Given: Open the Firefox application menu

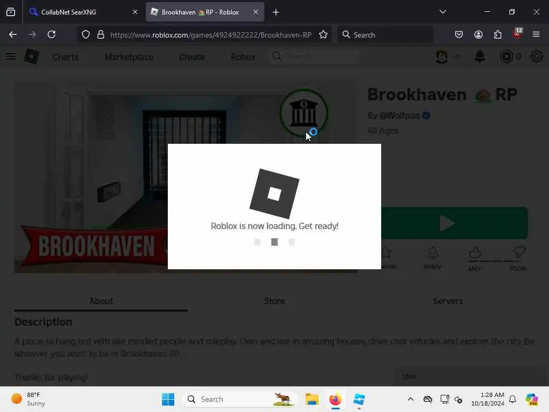Looking at the screenshot, I should click(536, 34).
